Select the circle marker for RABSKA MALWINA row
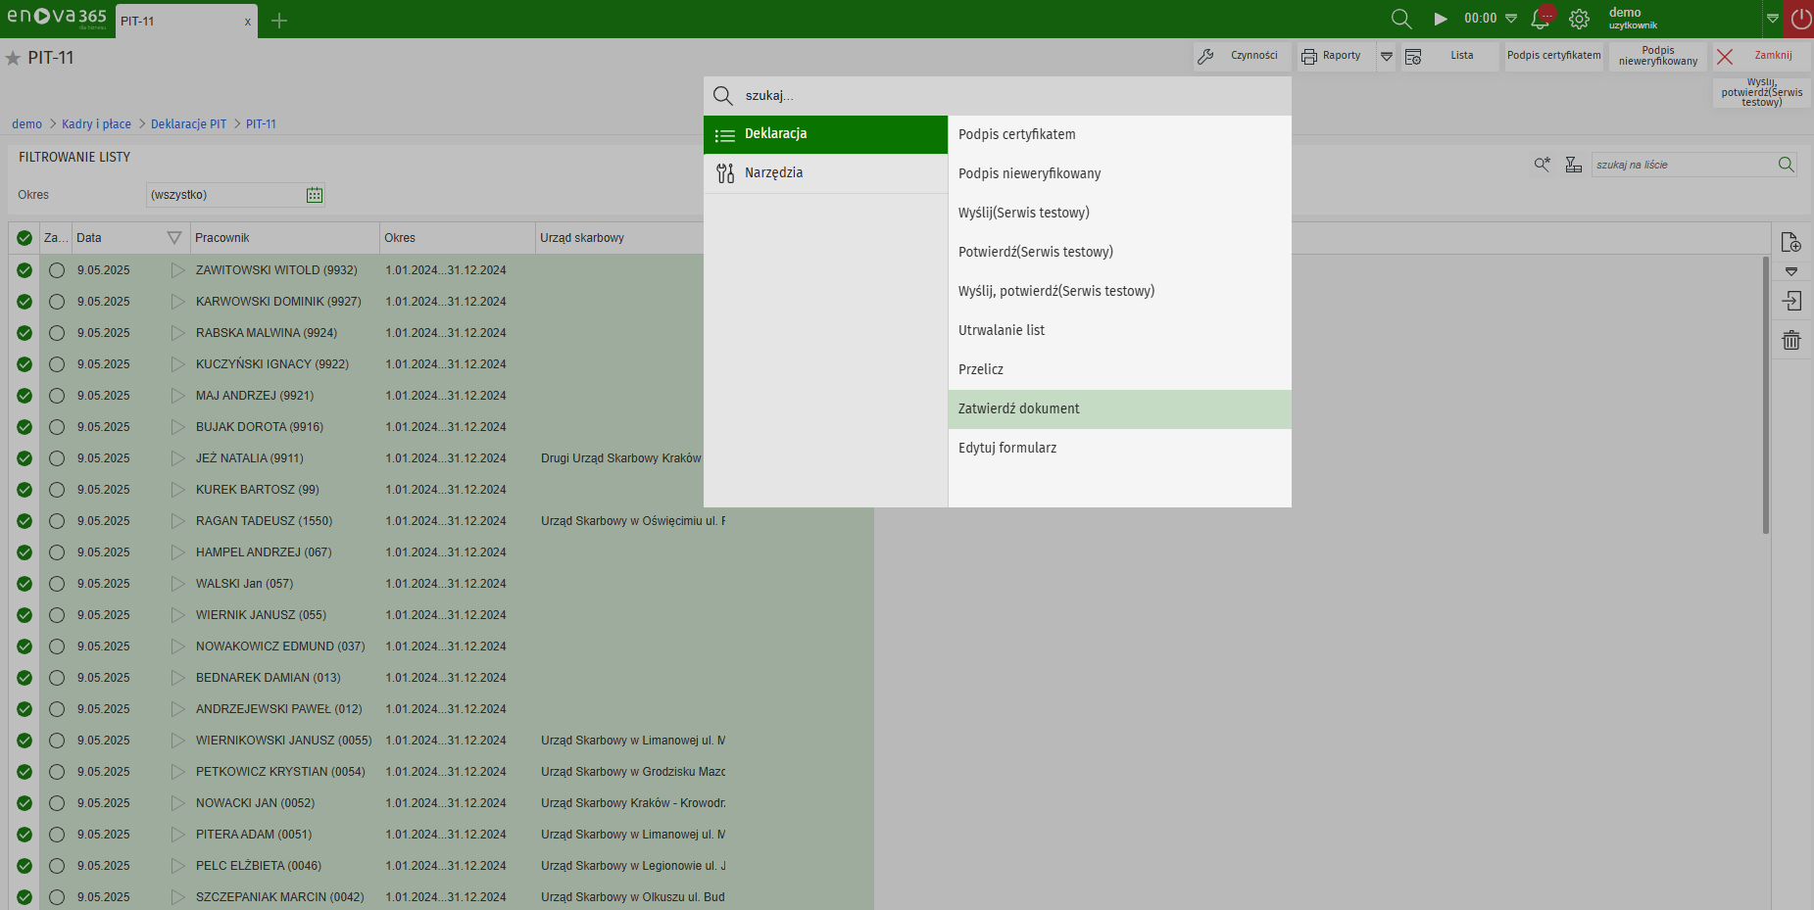The width and height of the screenshot is (1814, 910). click(57, 333)
